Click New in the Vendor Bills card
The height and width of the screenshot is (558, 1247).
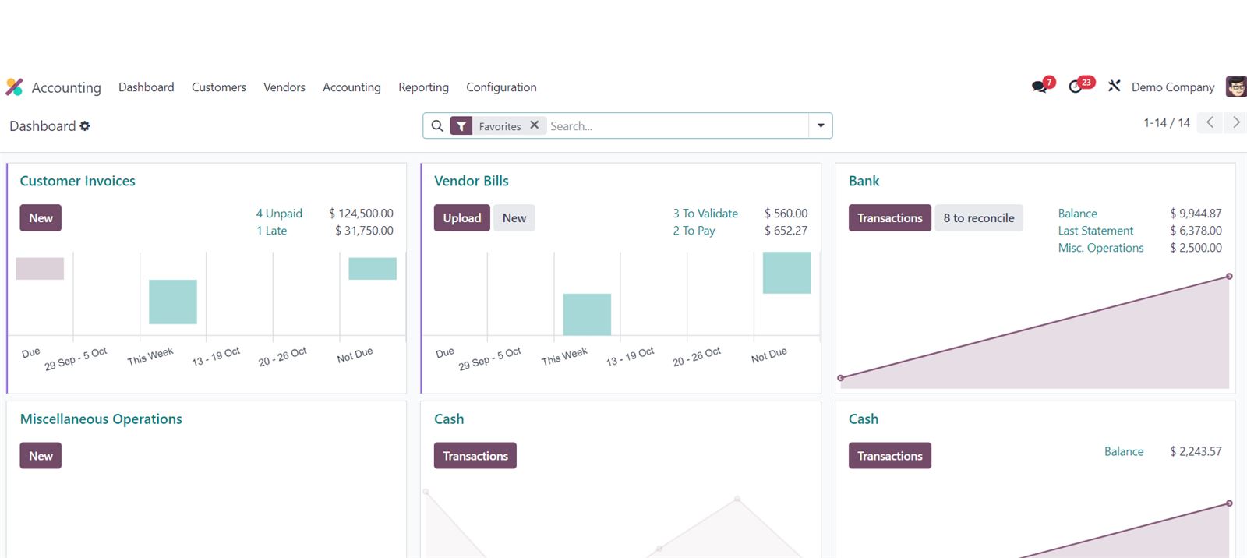pos(514,218)
